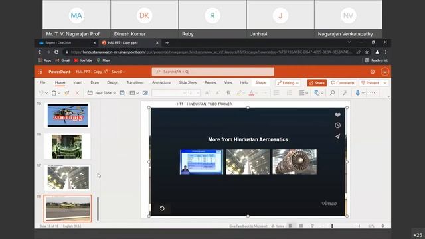This screenshot has height=239, width=425.
Task: Click the Dictate microphone icon
Action: pos(357,93)
